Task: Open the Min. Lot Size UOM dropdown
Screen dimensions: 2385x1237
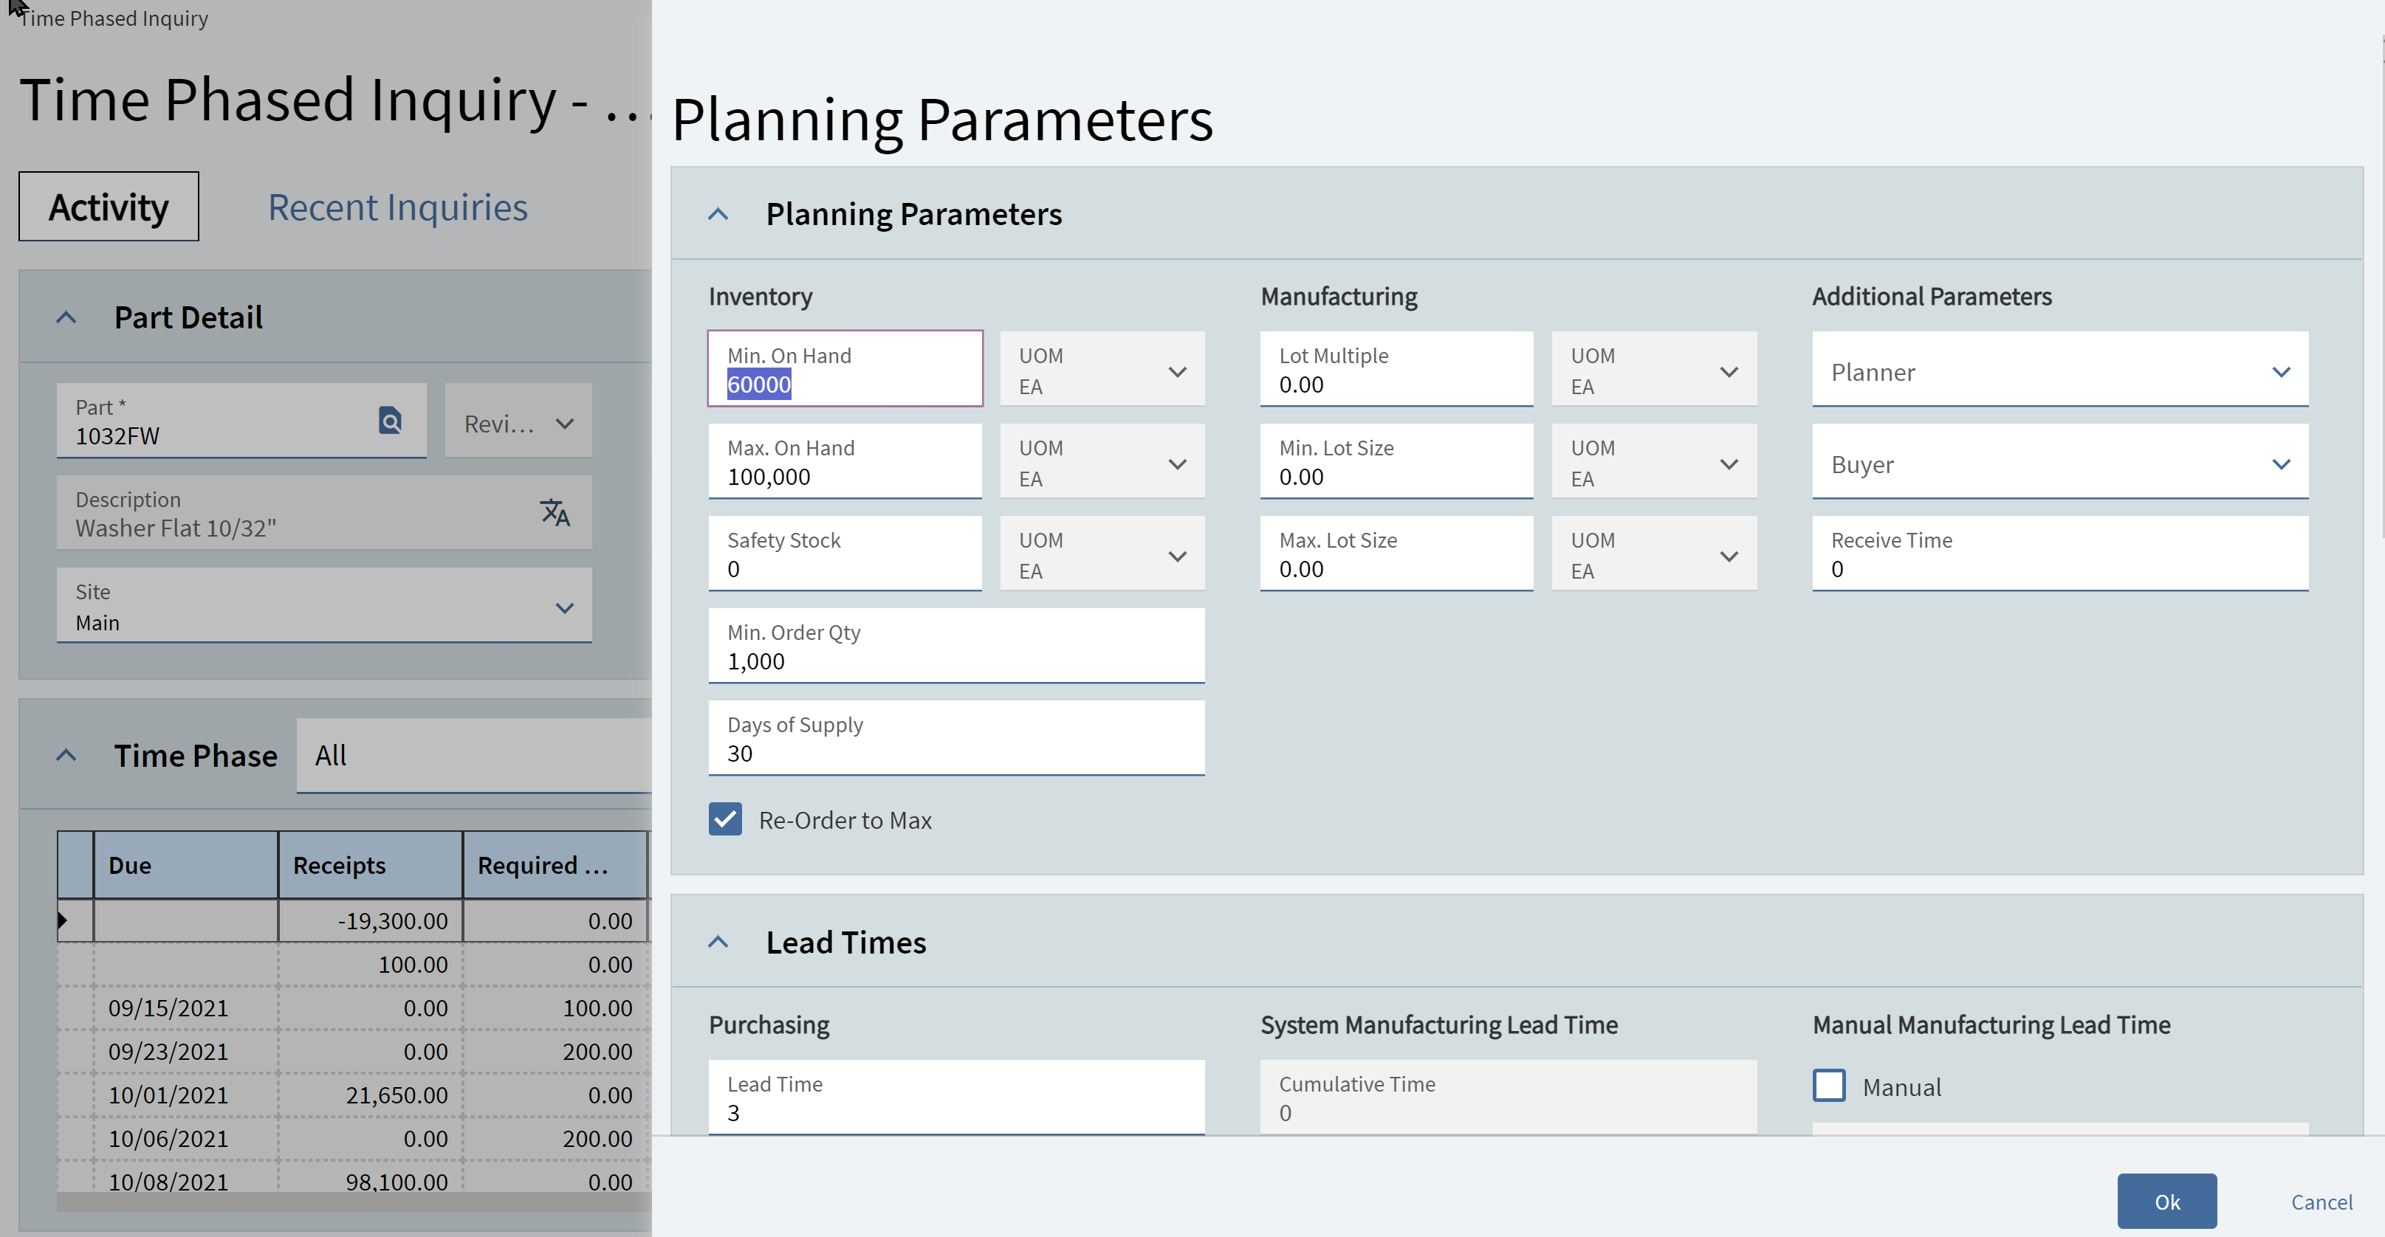Action: pos(1653,462)
